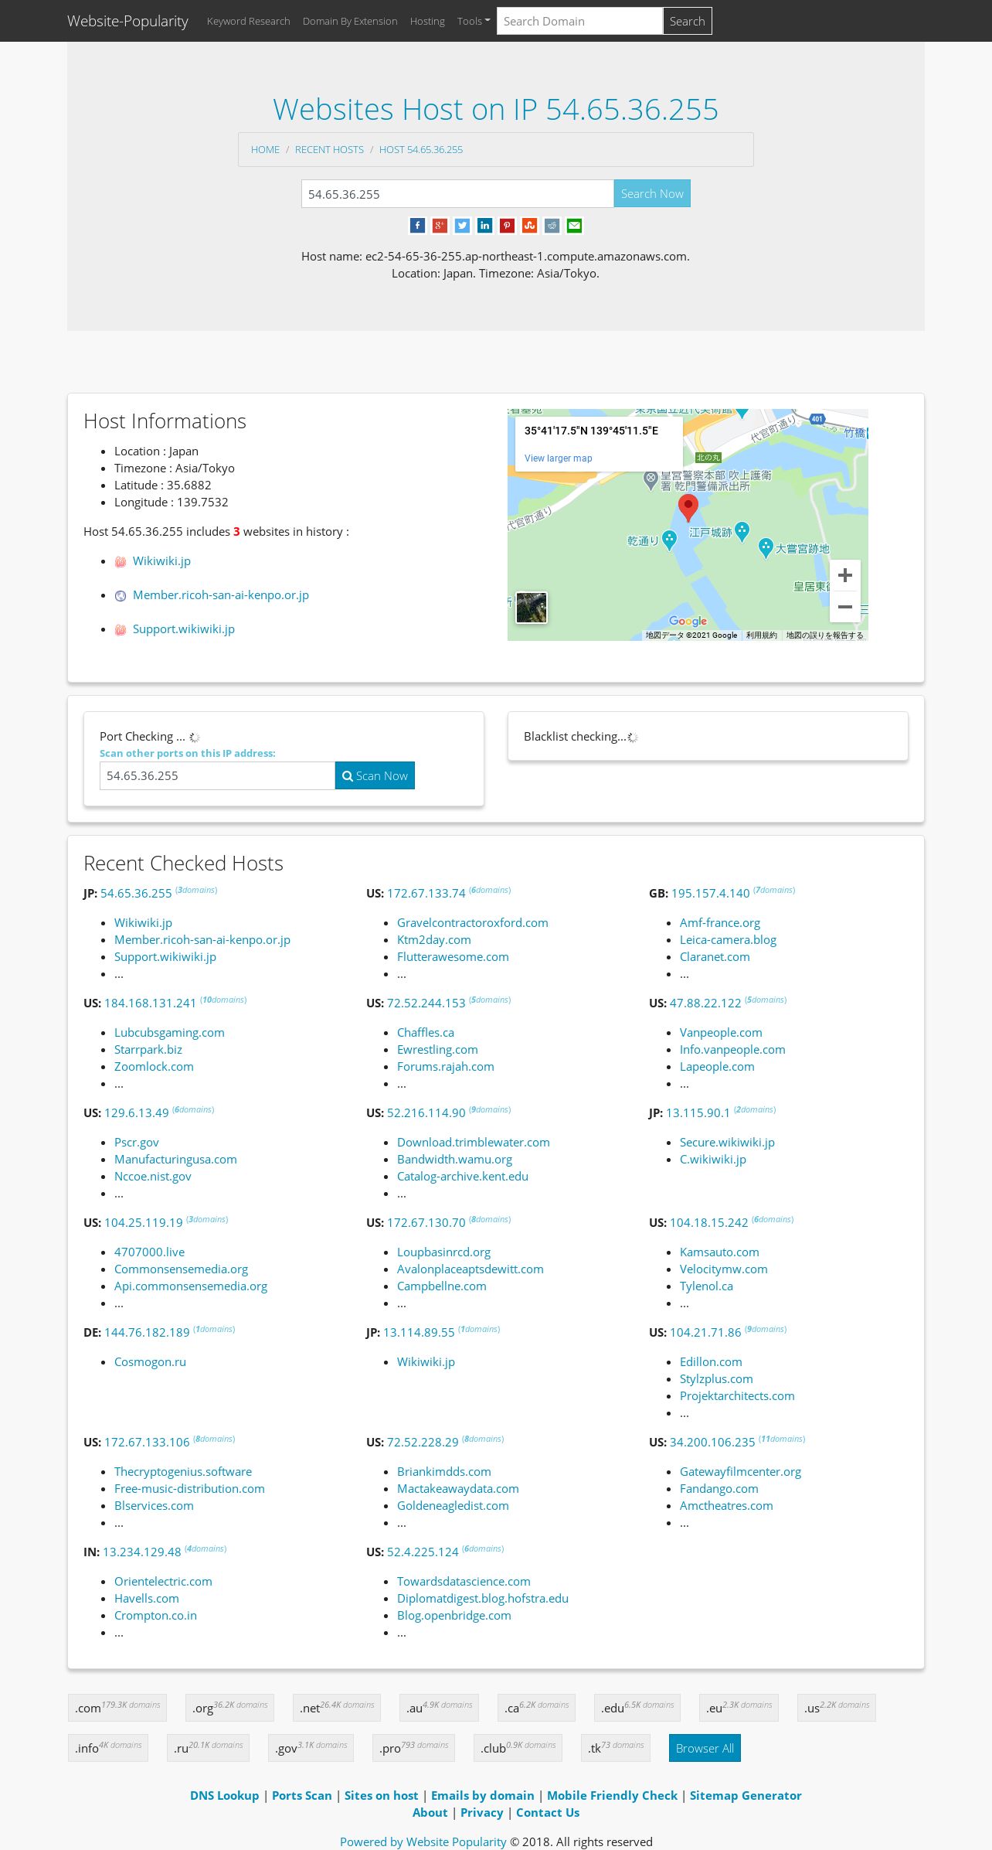Click the 乾通り map marker
The width and height of the screenshot is (992, 1850).
pos(669,540)
